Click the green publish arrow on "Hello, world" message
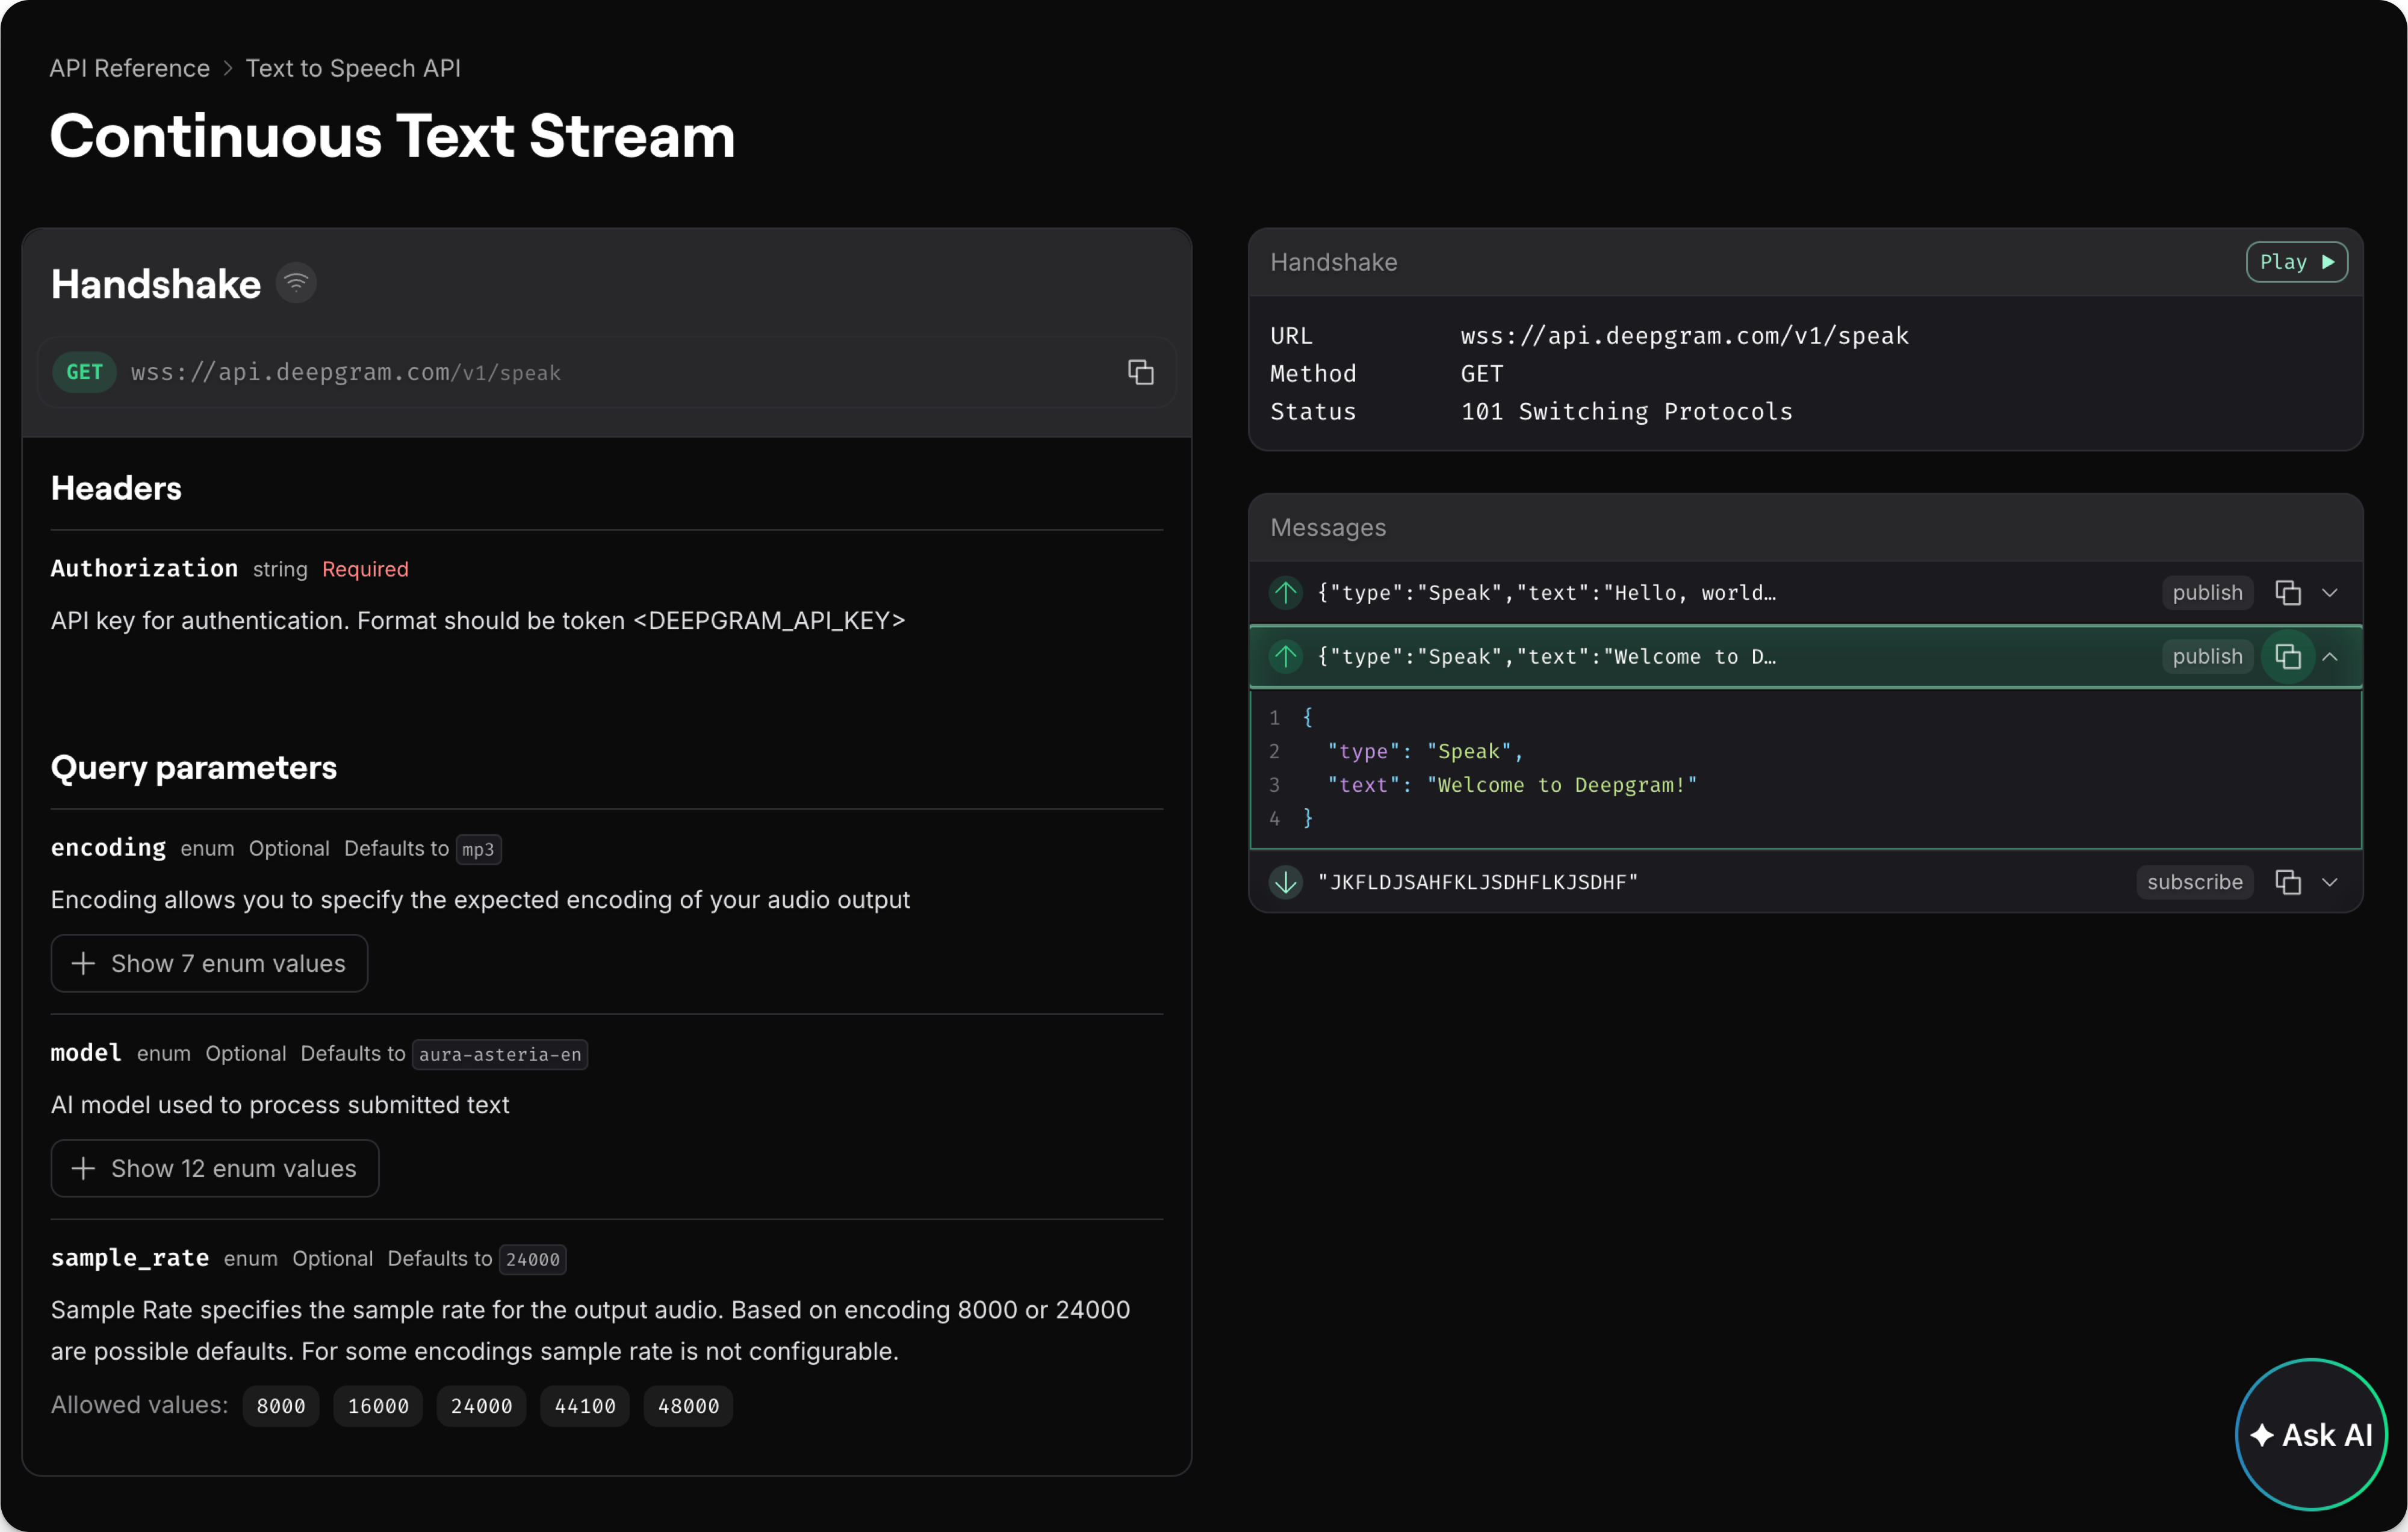Image resolution: width=2408 pixels, height=1532 pixels. tap(1285, 591)
